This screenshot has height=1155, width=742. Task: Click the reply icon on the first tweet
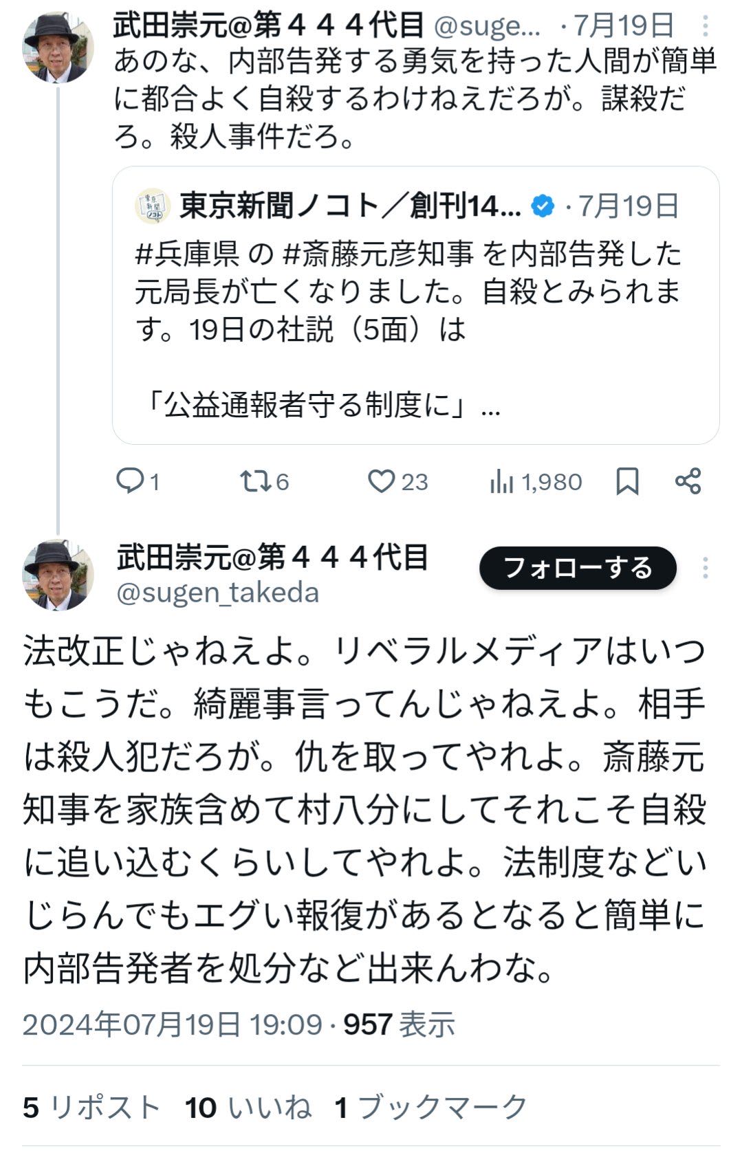(129, 481)
